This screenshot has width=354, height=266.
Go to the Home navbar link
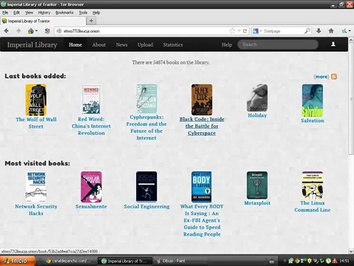76,44
